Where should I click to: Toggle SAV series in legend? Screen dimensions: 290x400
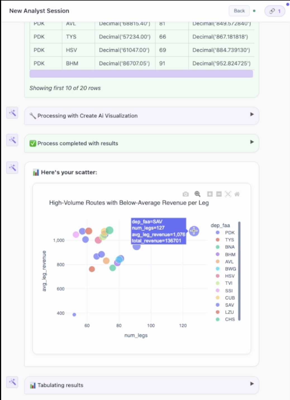pyautogui.click(x=225, y=305)
